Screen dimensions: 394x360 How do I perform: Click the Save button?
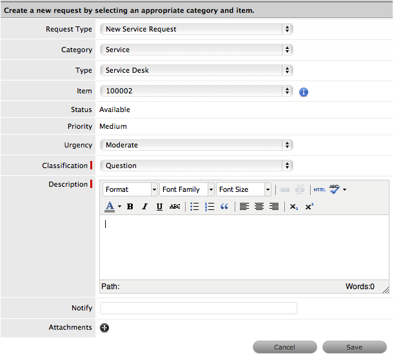[354, 347]
